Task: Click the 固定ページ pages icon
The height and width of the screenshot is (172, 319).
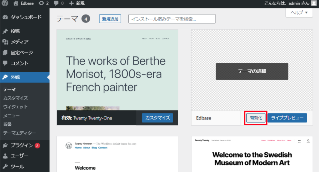Action: click(5, 53)
